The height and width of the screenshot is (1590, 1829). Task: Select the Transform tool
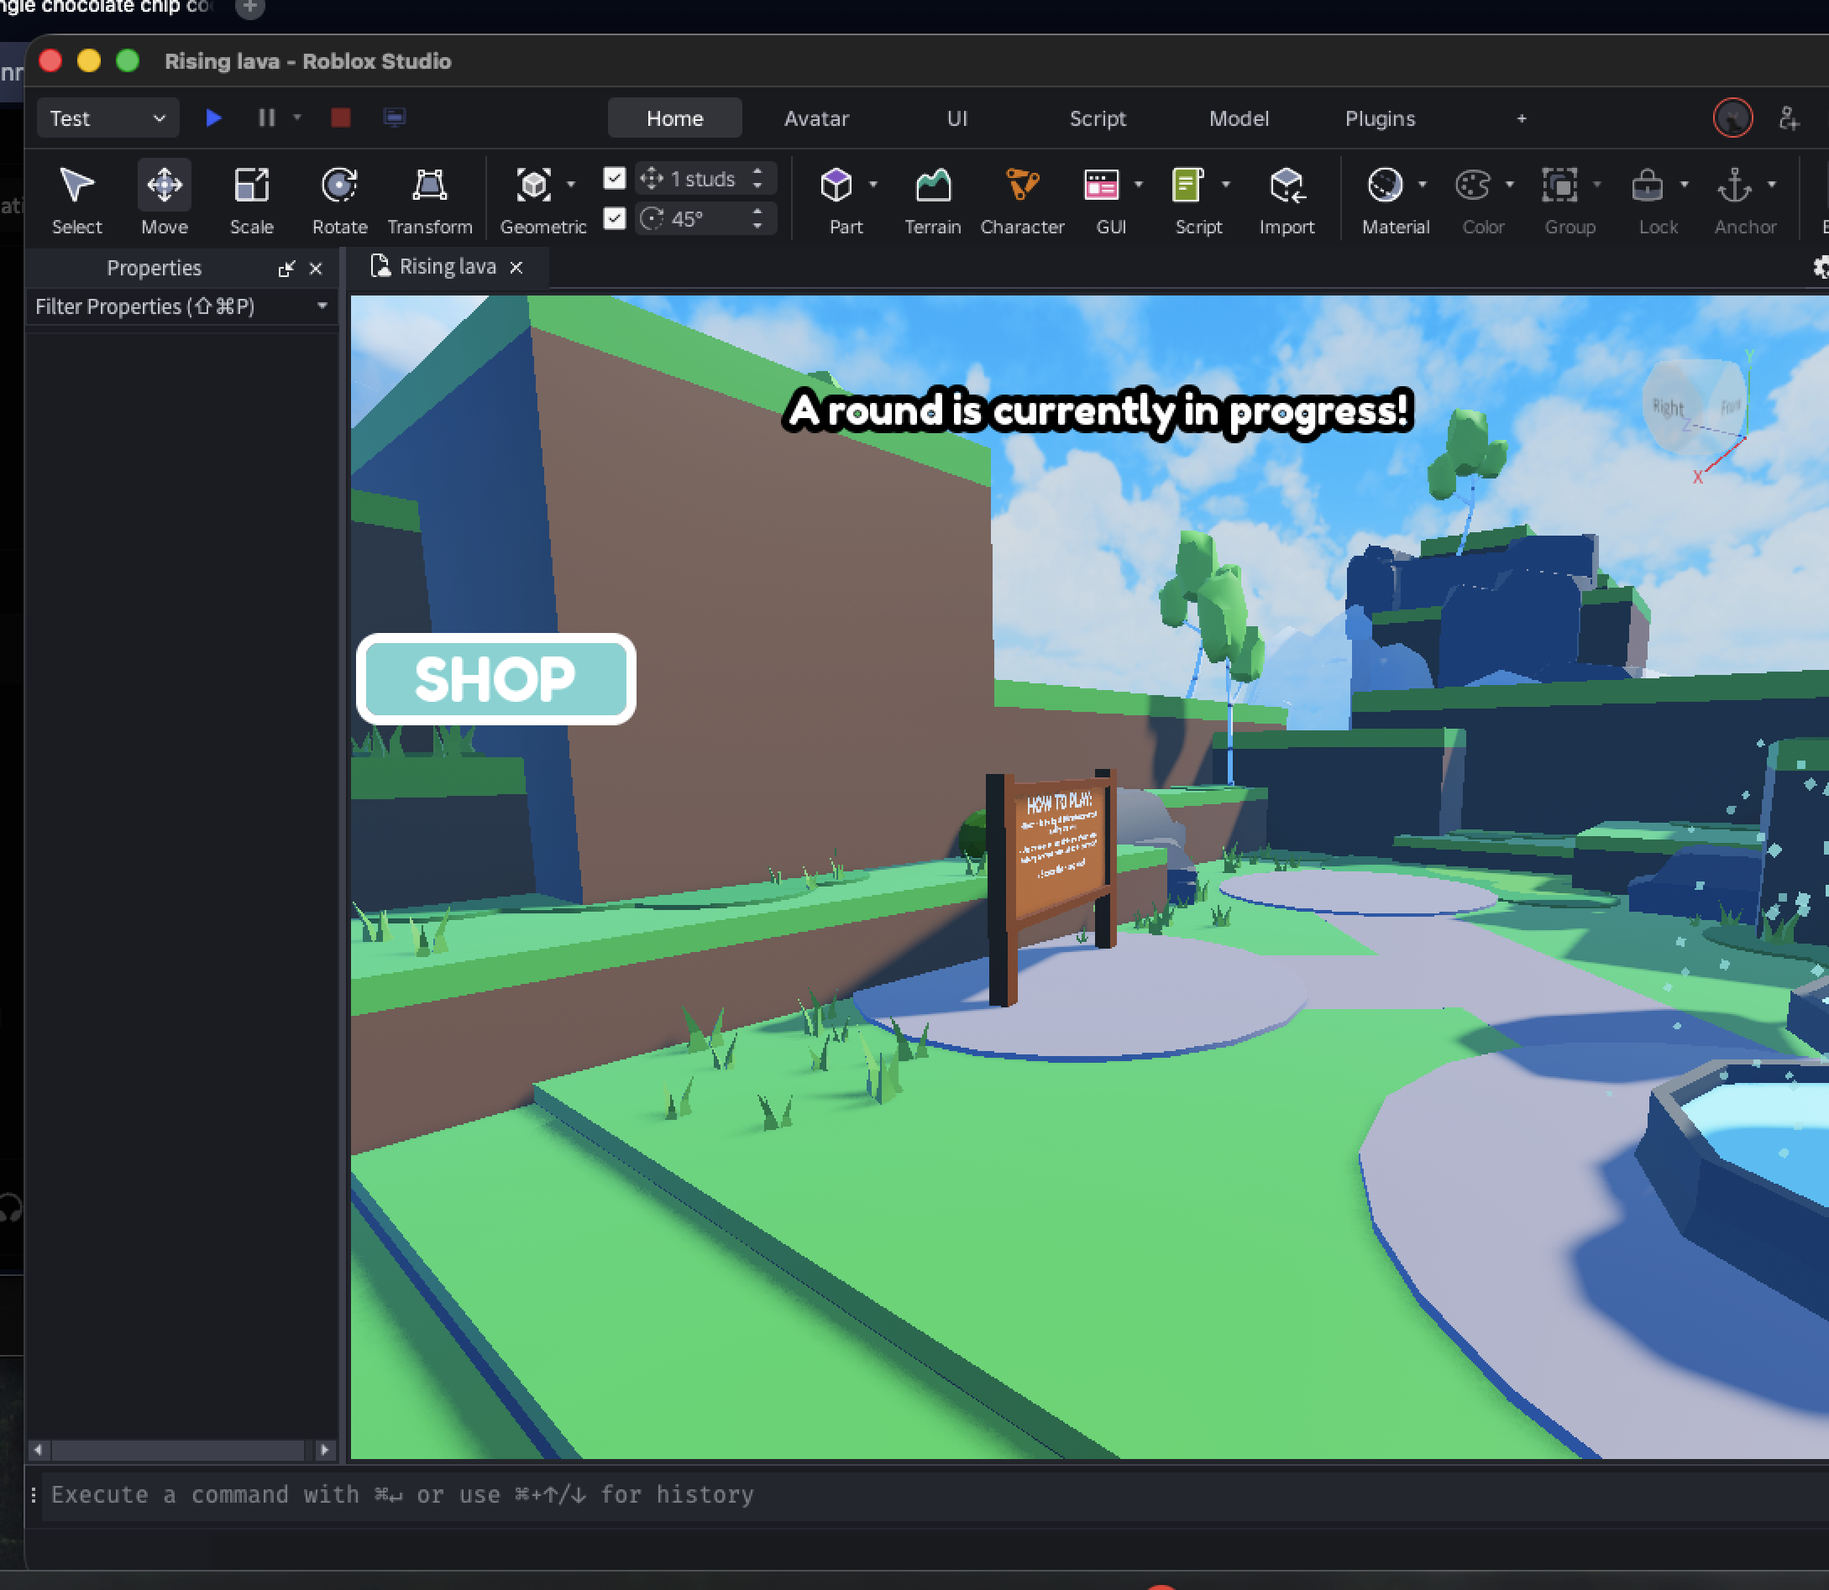(429, 199)
